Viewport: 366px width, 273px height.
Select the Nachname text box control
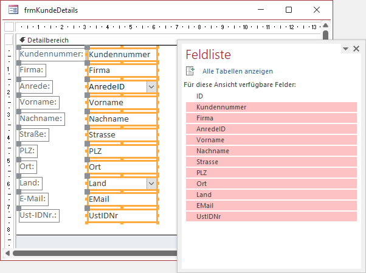point(122,119)
